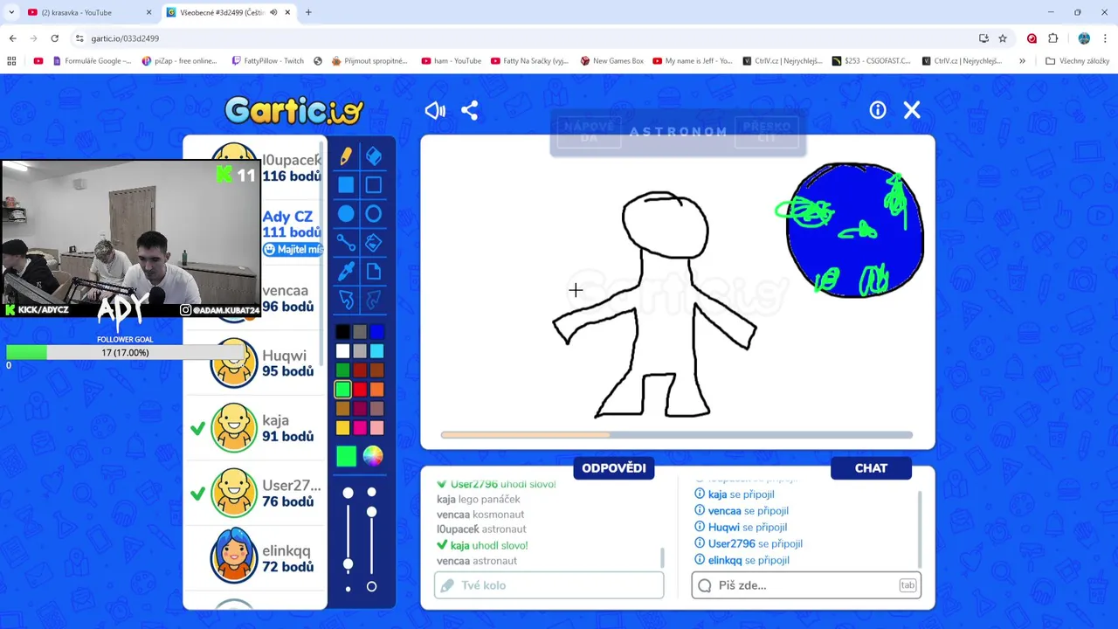The height and width of the screenshot is (629, 1118).
Task: Open a new browser tab
Action: [x=308, y=12]
